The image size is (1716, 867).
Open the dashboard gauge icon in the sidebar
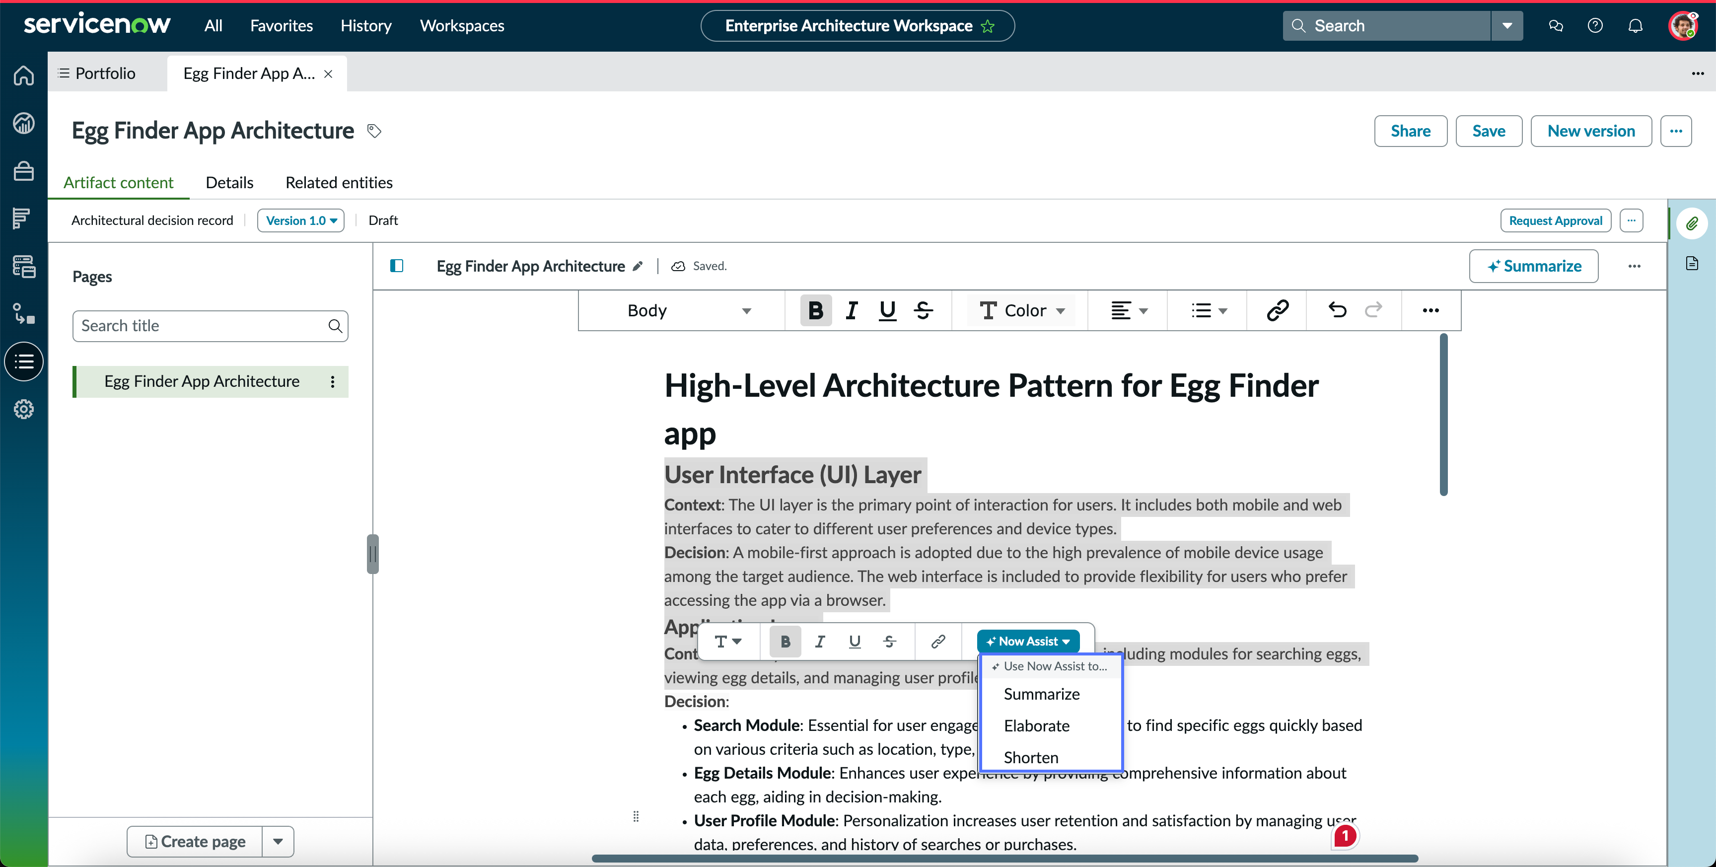click(x=24, y=123)
